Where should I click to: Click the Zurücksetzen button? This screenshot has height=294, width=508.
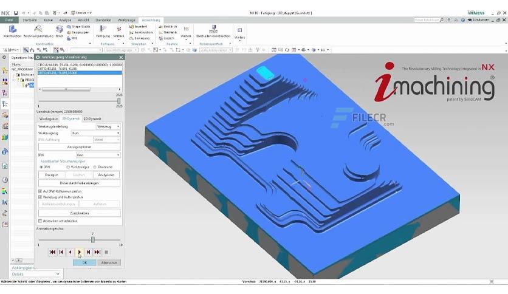pyautogui.click(x=80, y=213)
